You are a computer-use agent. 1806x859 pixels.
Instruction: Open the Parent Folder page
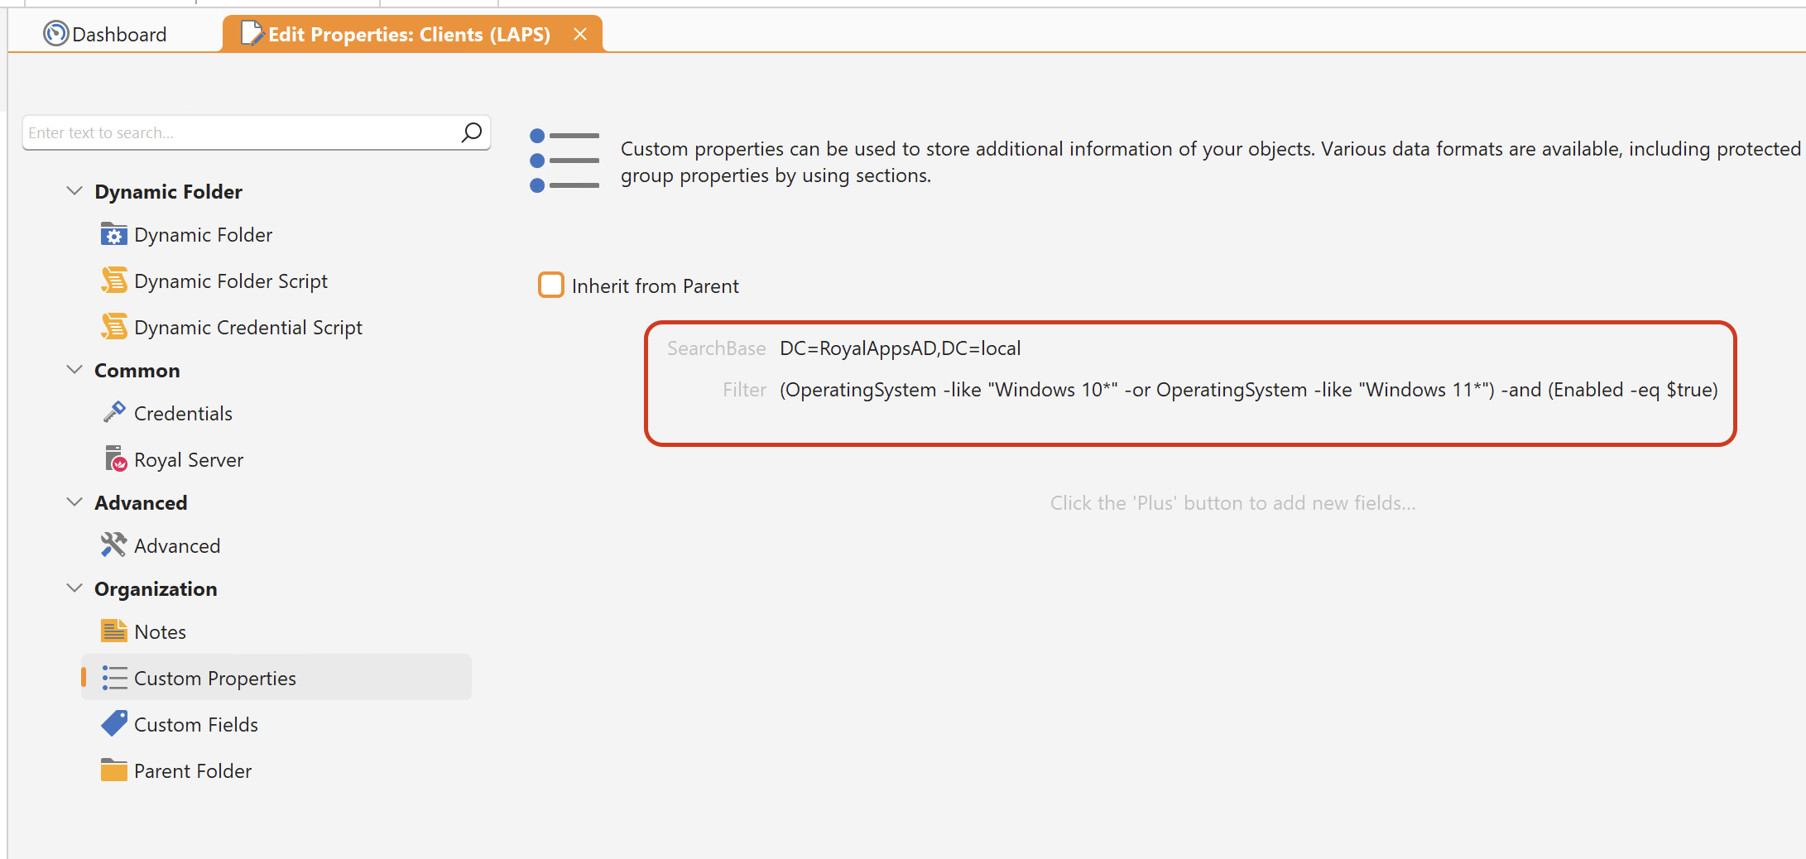click(192, 770)
